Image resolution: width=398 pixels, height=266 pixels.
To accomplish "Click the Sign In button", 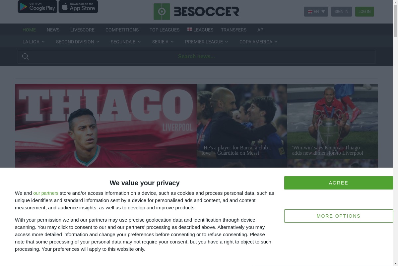I will pyautogui.click(x=341, y=12).
